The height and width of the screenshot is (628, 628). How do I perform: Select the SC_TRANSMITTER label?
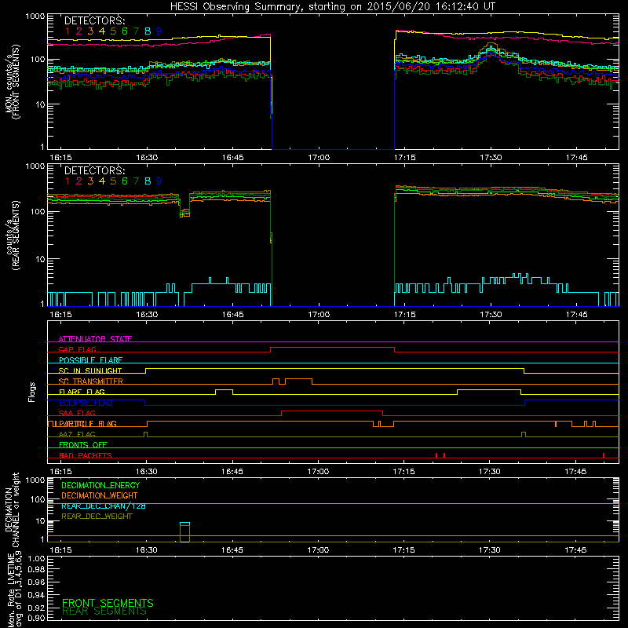[90, 381]
